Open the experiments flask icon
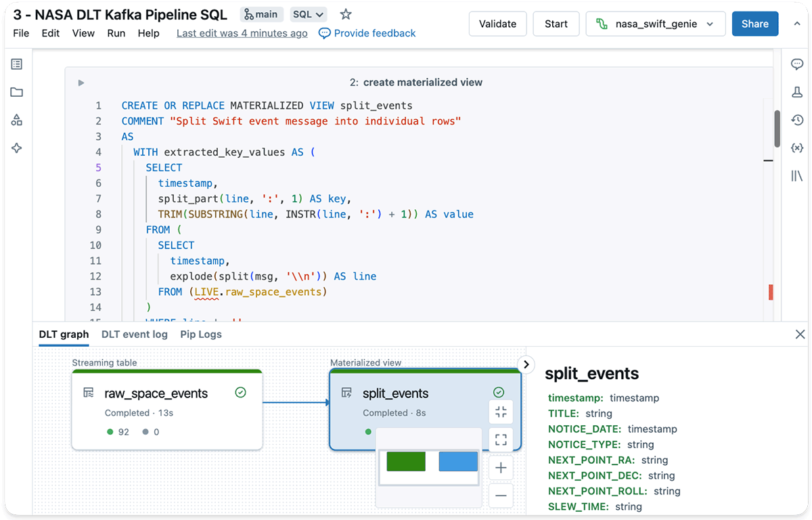 (x=797, y=92)
